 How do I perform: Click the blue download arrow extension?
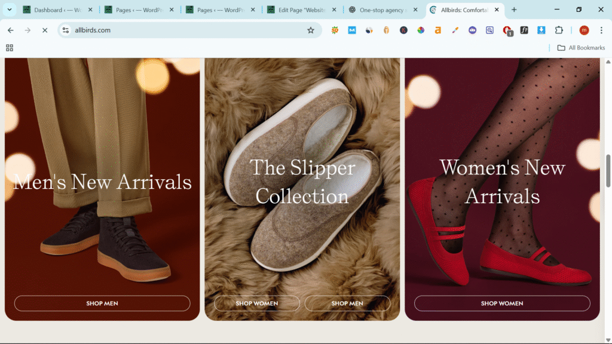tap(541, 30)
